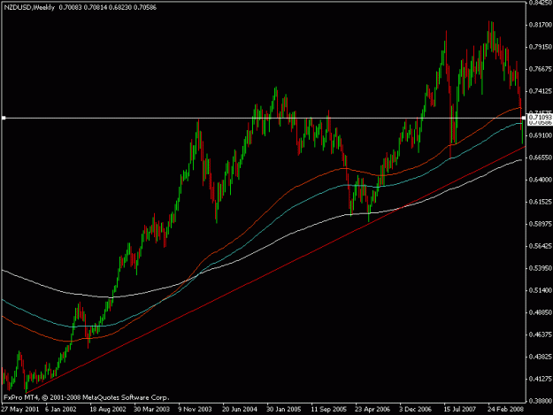Click the 0.56425 price axis label
Screen dimensions: 553x415
(x=541, y=246)
